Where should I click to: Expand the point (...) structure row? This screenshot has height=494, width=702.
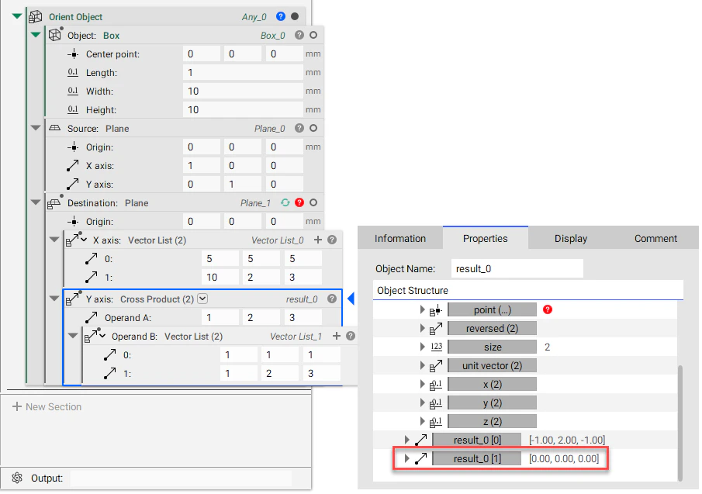(422, 309)
